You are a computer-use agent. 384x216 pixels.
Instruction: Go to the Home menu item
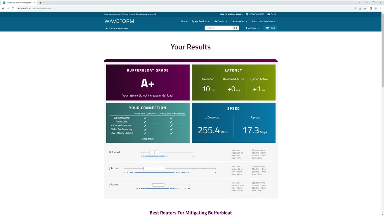pyautogui.click(x=184, y=21)
